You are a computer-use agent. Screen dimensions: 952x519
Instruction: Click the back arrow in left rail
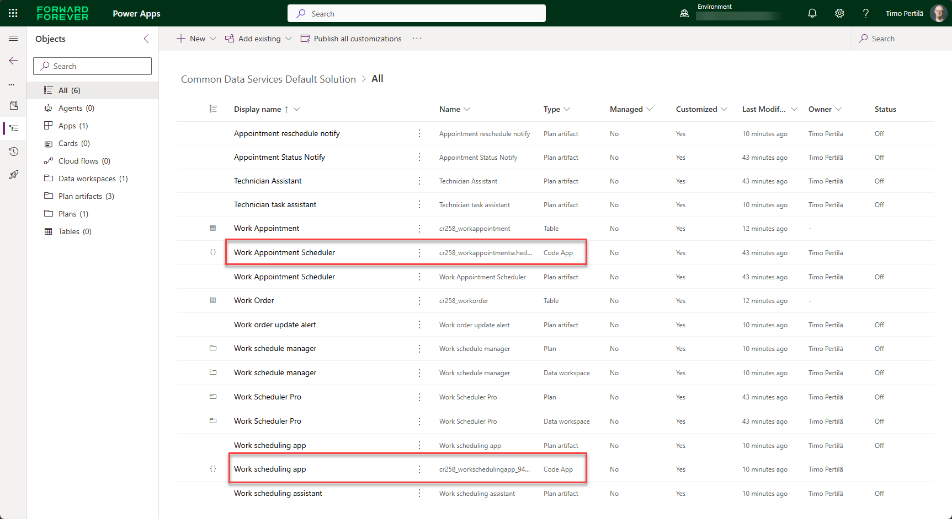13,61
